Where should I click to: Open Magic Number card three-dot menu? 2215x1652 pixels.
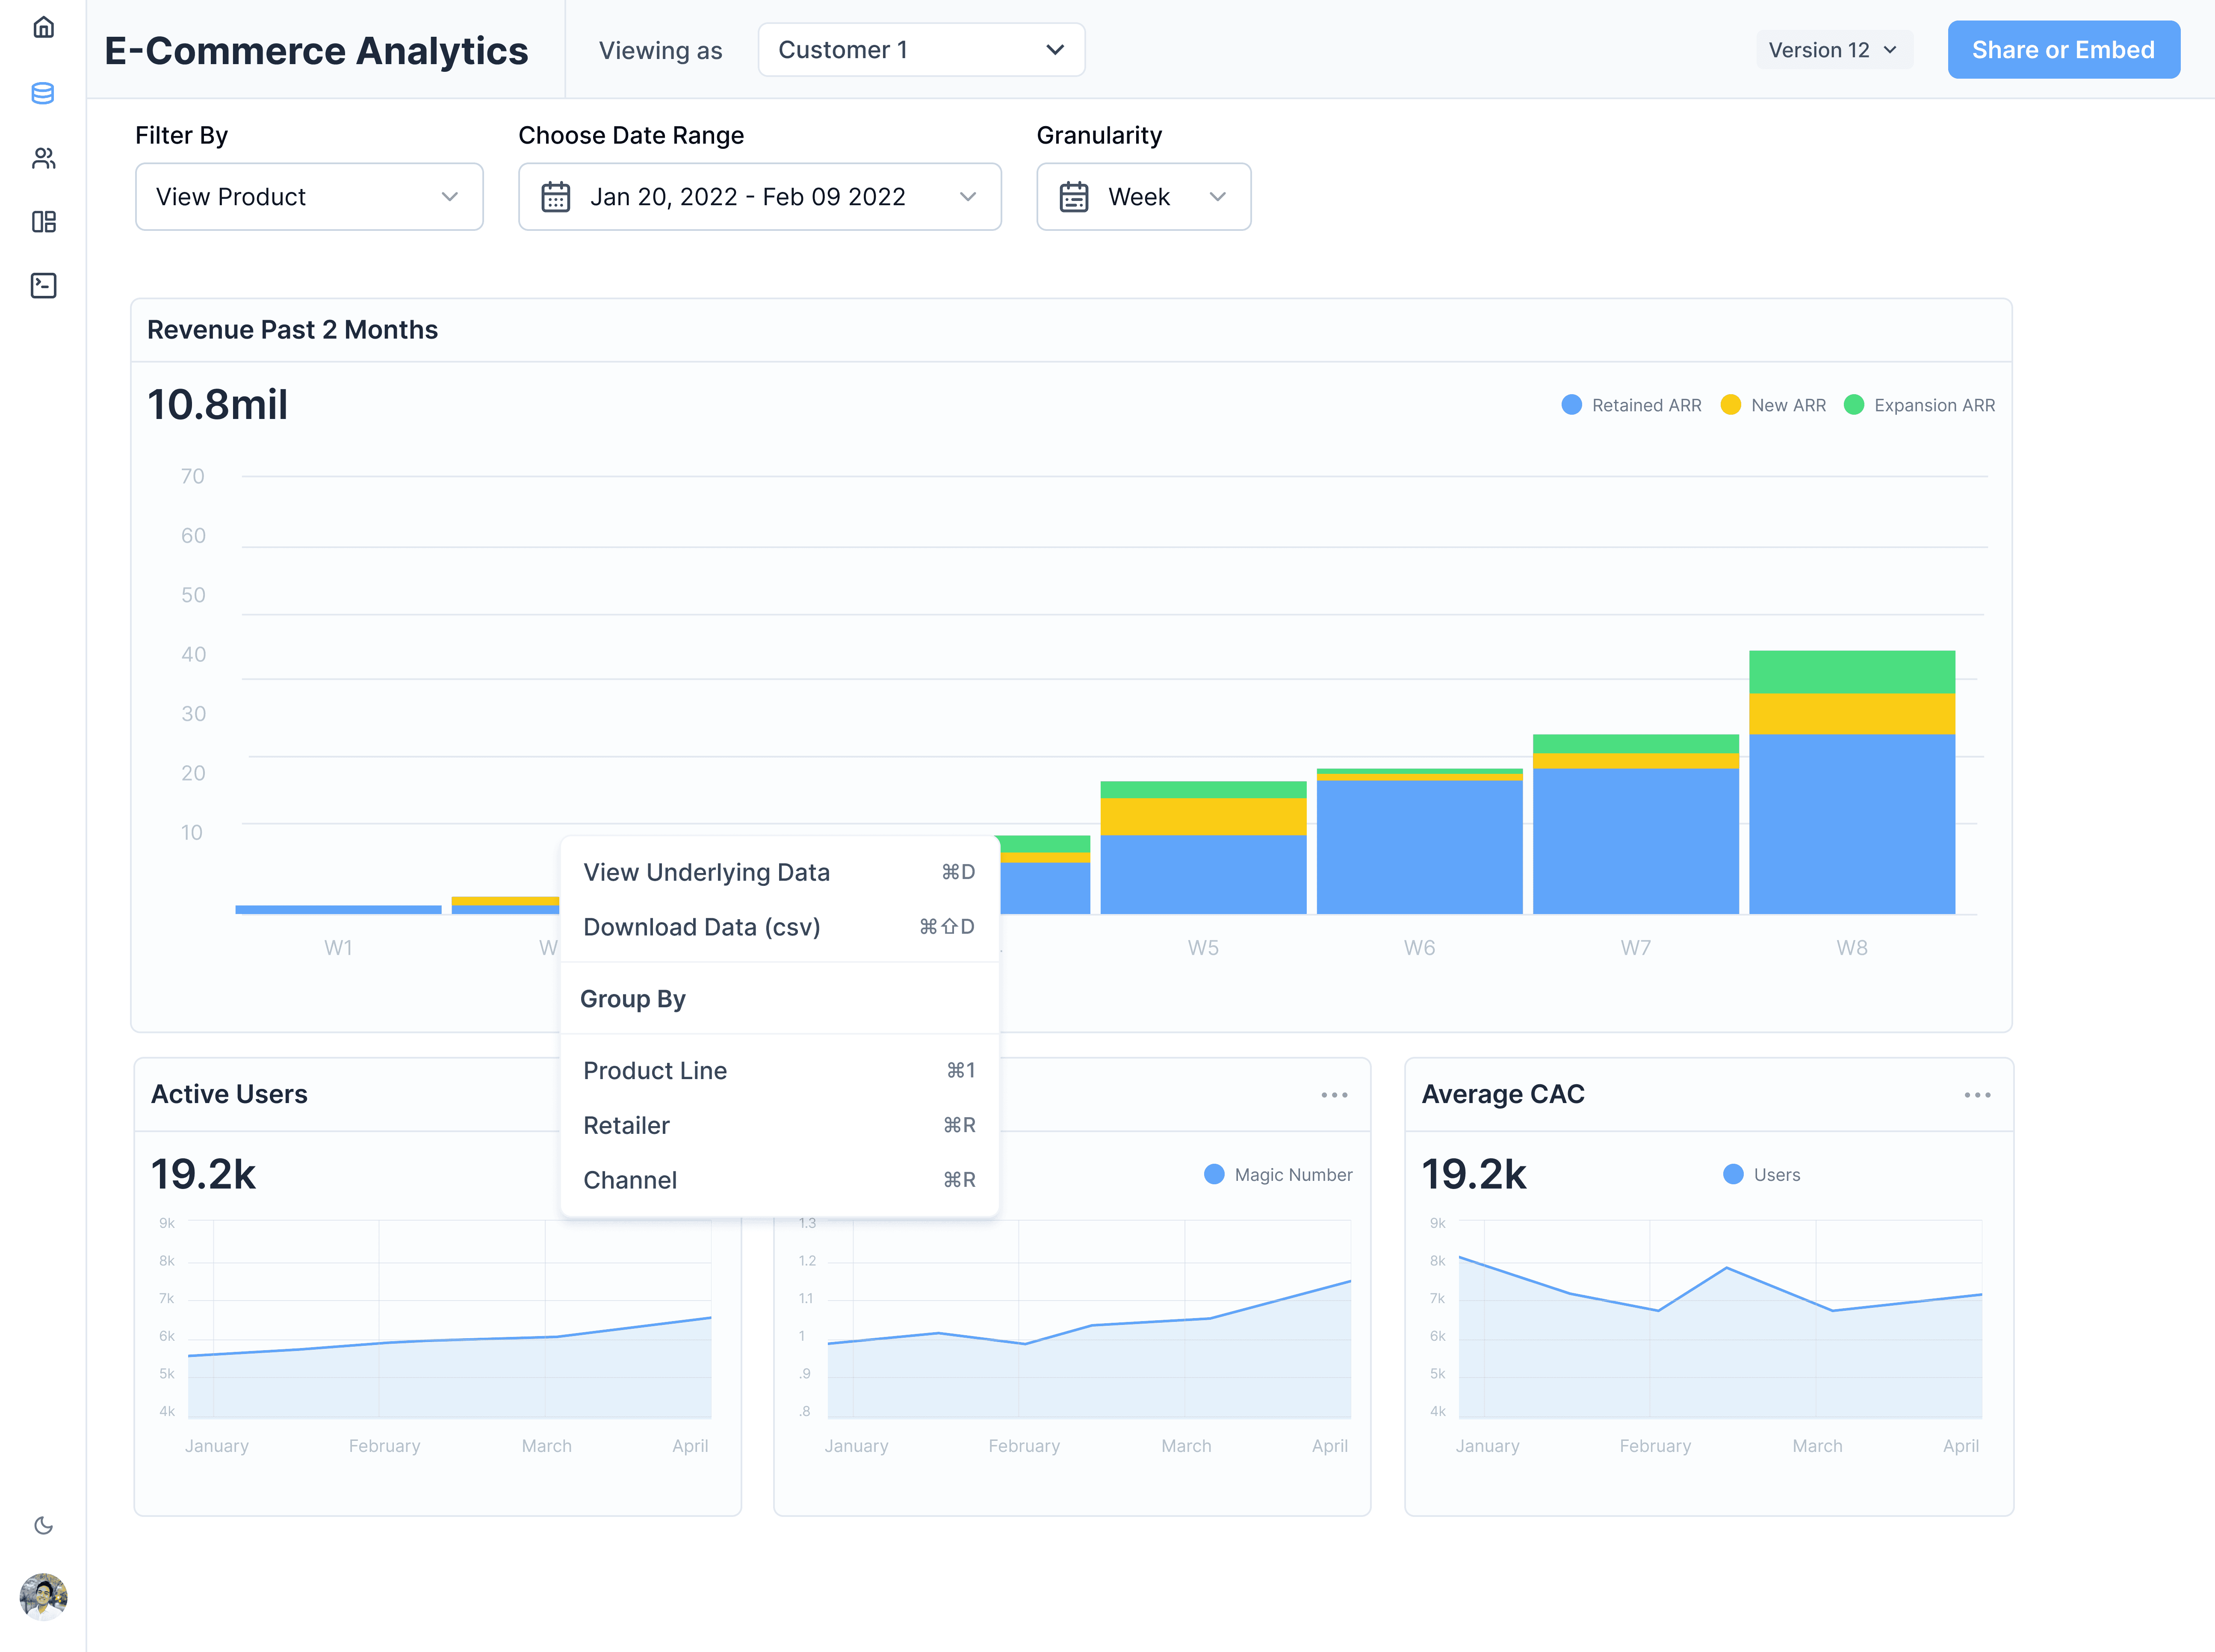(1334, 1095)
